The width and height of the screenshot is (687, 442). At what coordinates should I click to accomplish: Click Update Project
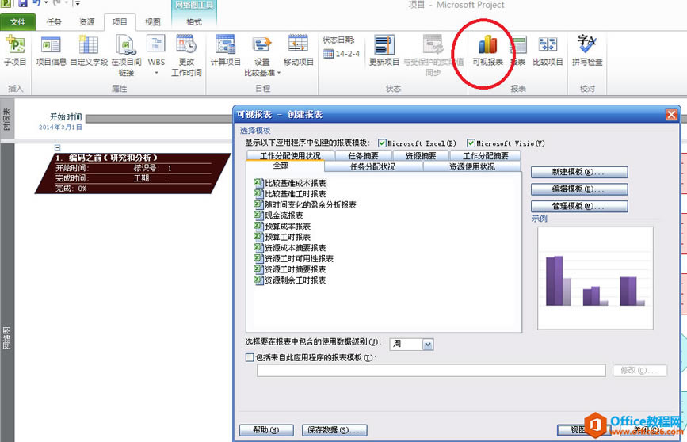[384, 51]
